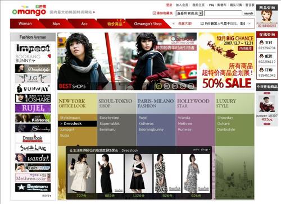The image size is (281, 204).
Task: Click the search button
Action: click(x=248, y=13)
